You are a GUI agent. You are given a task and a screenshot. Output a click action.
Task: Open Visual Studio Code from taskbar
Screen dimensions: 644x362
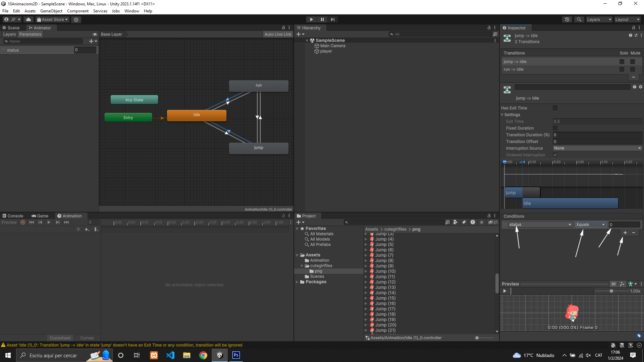[x=170, y=355]
